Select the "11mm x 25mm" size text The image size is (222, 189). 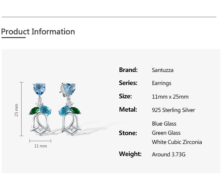[170, 97]
